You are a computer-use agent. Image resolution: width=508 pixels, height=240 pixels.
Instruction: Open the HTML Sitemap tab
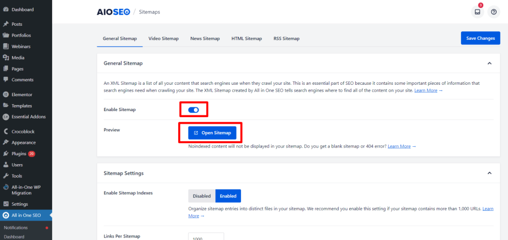pyautogui.click(x=247, y=39)
